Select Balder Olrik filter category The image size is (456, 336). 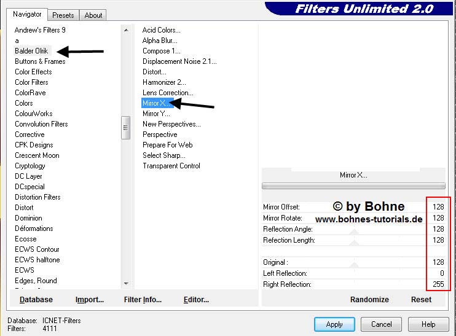click(31, 51)
